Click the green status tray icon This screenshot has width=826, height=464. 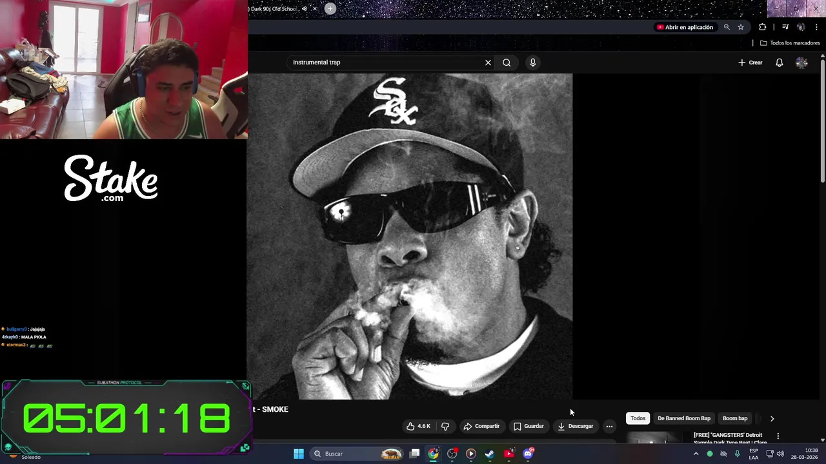pyautogui.click(x=710, y=454)
